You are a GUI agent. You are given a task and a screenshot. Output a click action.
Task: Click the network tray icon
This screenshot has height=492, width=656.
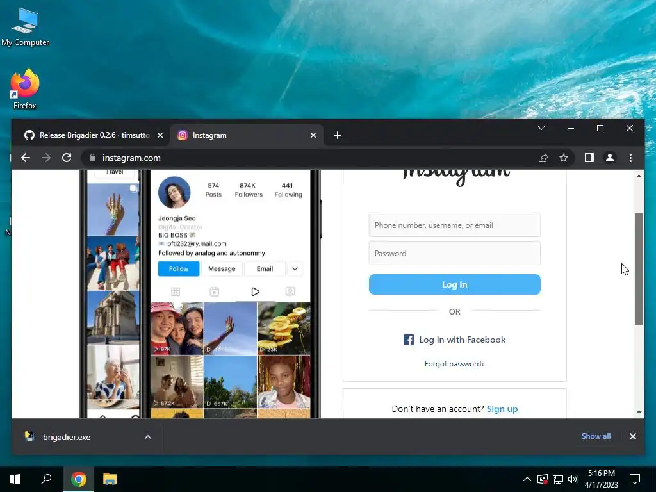click(x=558, y=479)
